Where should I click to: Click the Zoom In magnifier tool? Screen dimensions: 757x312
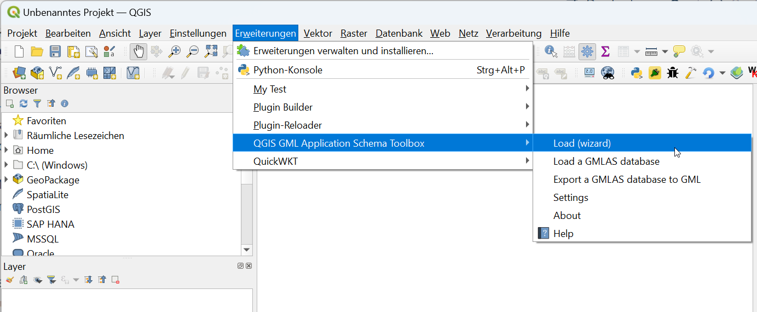175,52
